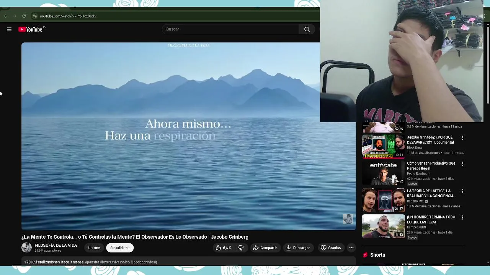The image size is (490, 275).
Task: Open Un Hombre Termina Todo video thumbnail
Action: (383, 226)
